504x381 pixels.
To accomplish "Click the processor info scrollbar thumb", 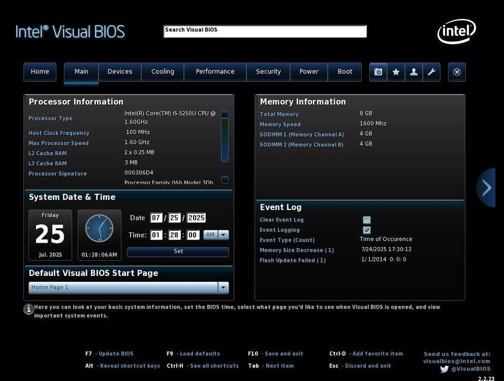I will [225, 139].
